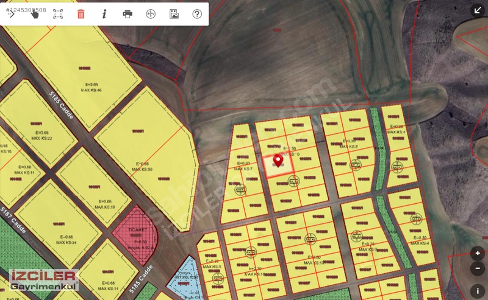Open the round info button at bottom right
Image resolution: width=488 pixels, height=300 pixels.
point(478,291)
